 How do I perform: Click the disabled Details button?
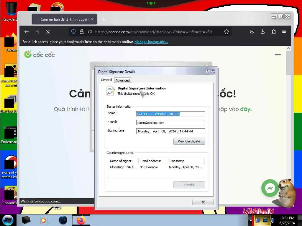pyautogui.click(x=189, y=185)
